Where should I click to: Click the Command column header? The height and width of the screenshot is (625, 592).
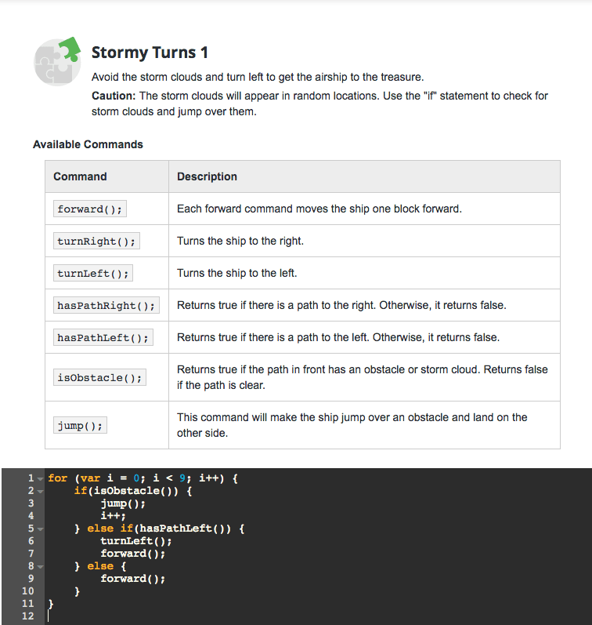pos(80,176)
